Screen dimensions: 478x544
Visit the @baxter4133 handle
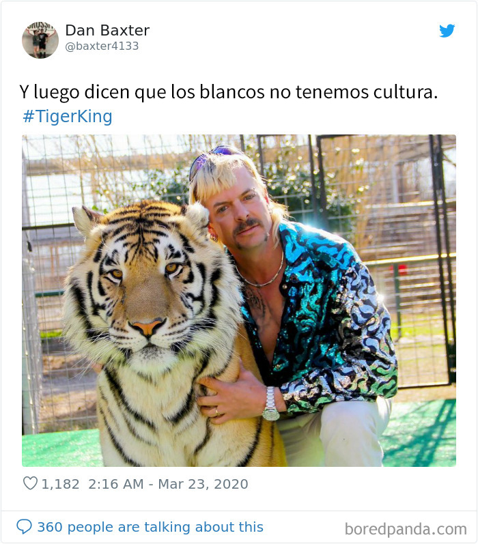pos(102,46)
